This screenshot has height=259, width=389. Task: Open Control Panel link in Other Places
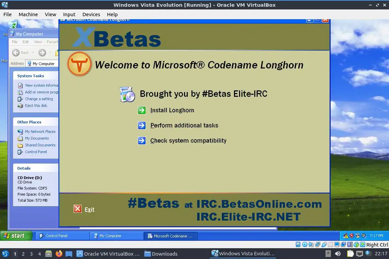click(32, 152)
